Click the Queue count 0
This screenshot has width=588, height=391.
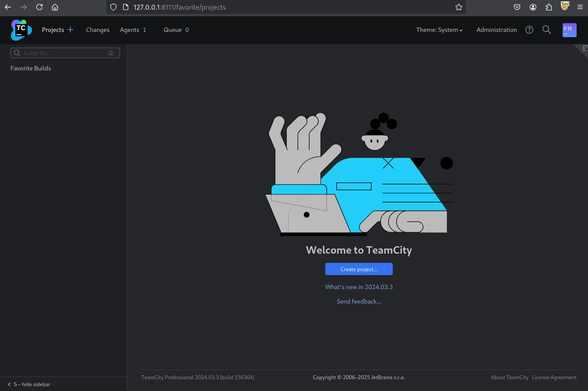(187, 30)
